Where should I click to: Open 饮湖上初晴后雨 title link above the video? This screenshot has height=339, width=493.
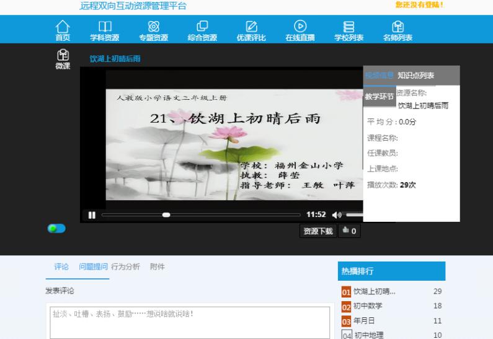[115, 59]
